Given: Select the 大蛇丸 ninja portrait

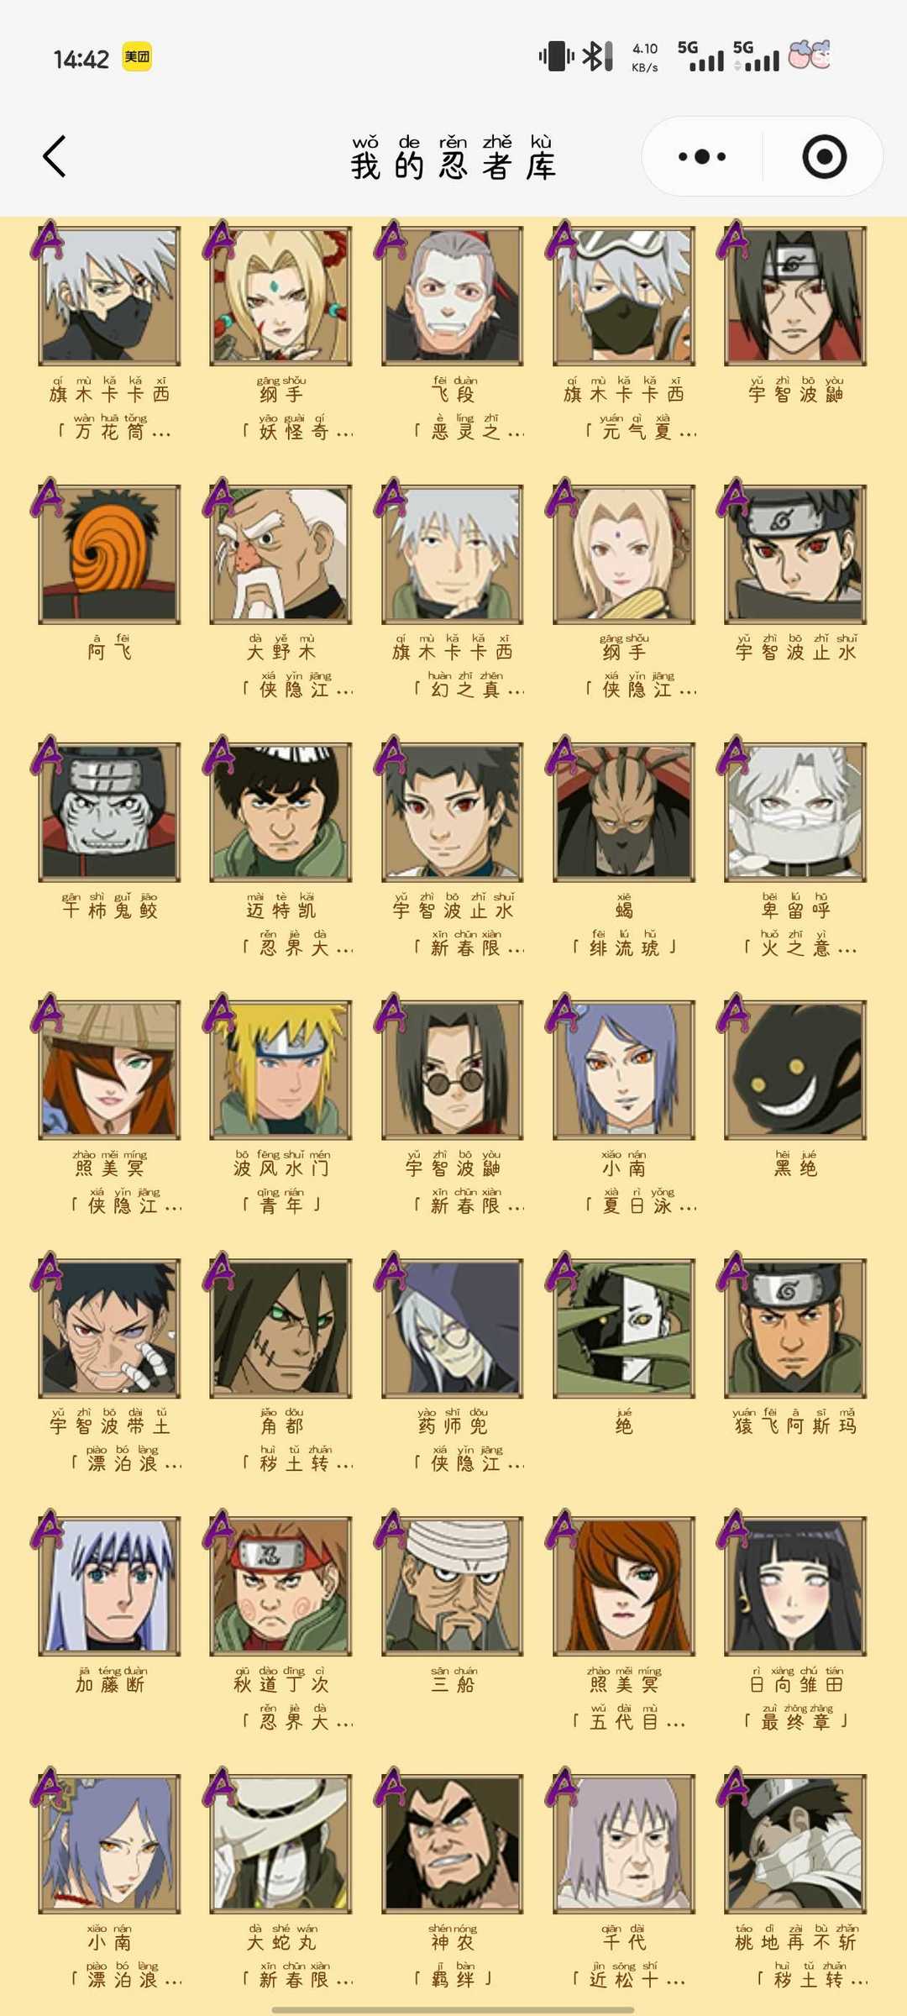Looking at the screenshot, I should pyautogui.click(x=281, y=1844).
